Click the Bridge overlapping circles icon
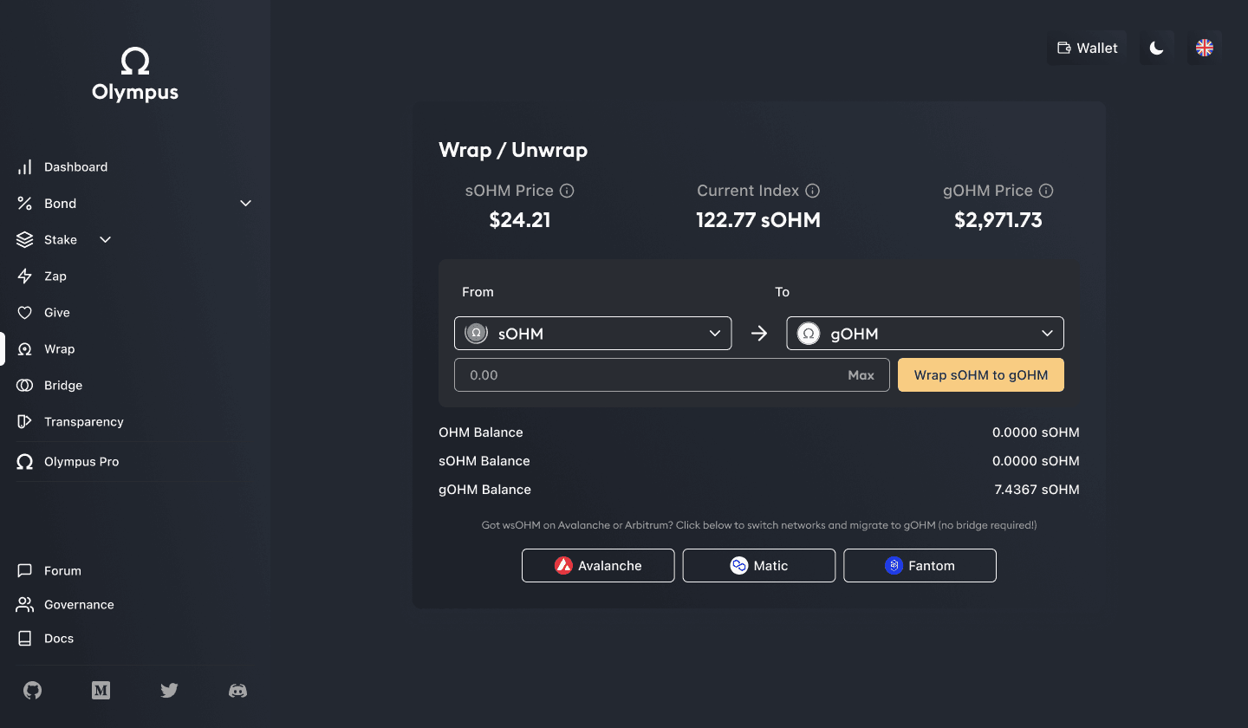The height and width of the screenshot is (728, 1248). tap(25, 386)
